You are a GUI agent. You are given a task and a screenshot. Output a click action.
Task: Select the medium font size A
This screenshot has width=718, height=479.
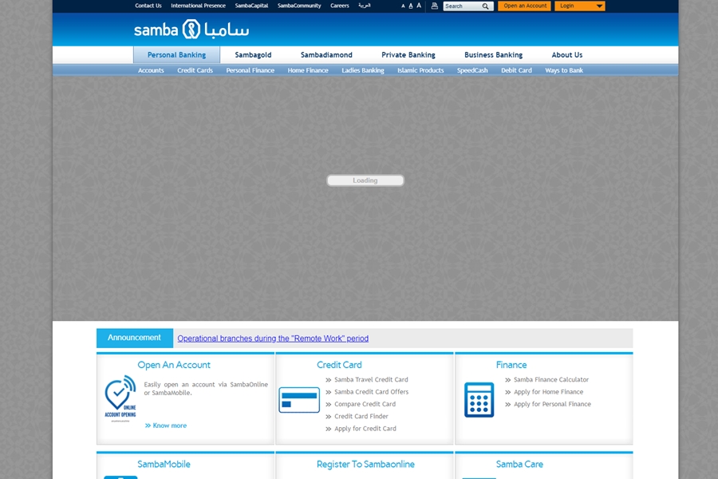tap(411, 6)
